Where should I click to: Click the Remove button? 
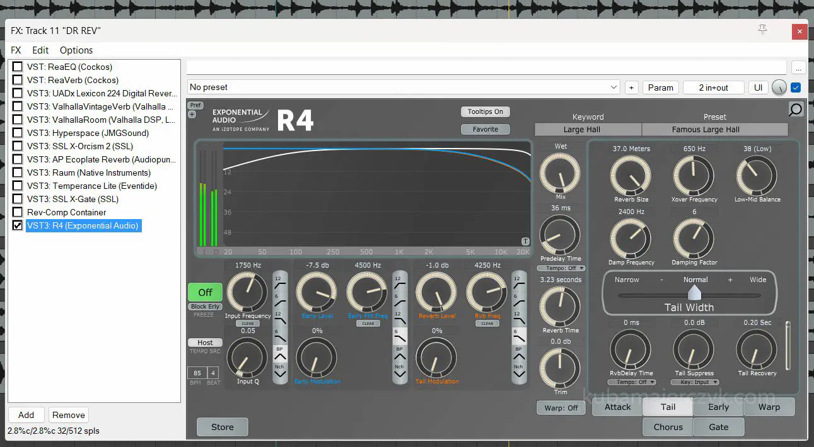pos(68,415)
